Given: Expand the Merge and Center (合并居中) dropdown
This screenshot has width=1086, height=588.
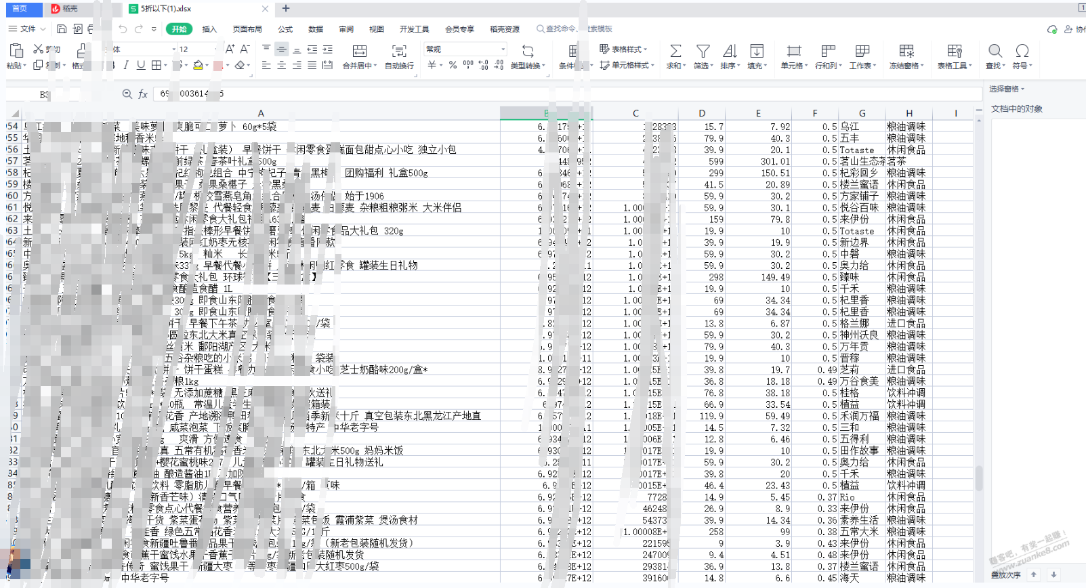Looking at the screenshot, I should tap(375, 66).
